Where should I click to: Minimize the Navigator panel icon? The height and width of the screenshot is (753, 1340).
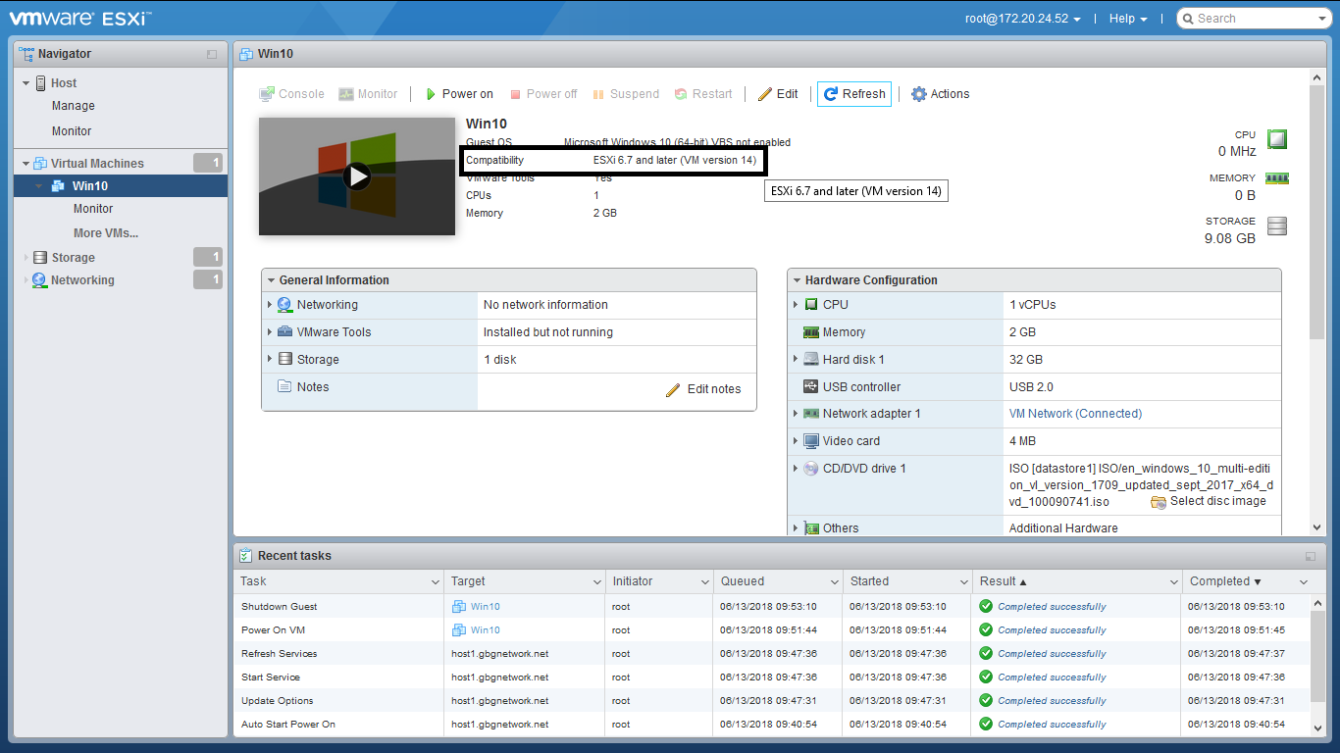point(212,55)
